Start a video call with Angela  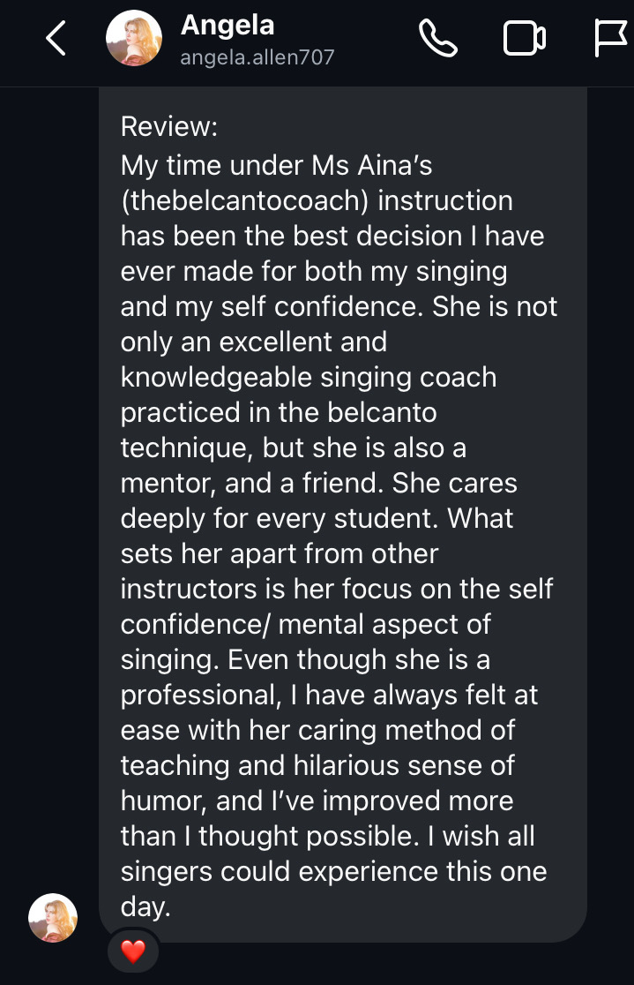[x=524, y=39]
